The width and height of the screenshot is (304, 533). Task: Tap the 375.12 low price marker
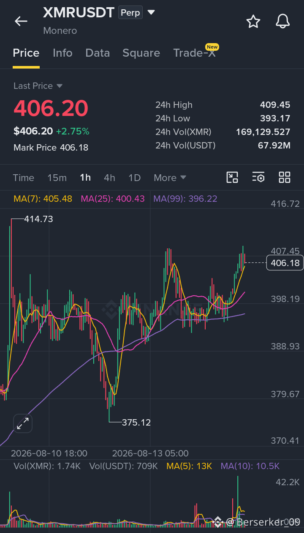click(136, 422)
